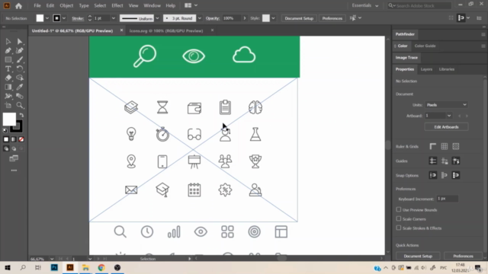Toggle Snap to Point option
This screenshot has height=274, width=488.
(432, 175)
